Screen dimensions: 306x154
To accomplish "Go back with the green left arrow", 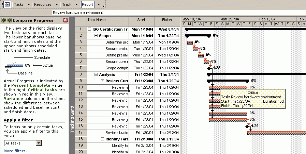I will (3, 20).
